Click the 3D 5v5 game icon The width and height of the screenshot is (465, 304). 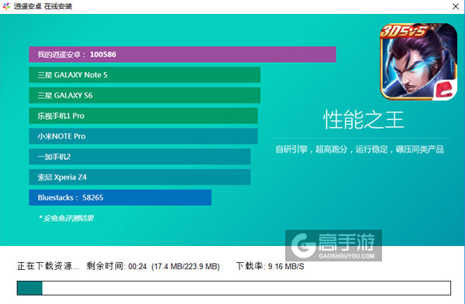[x=418, y=62]
